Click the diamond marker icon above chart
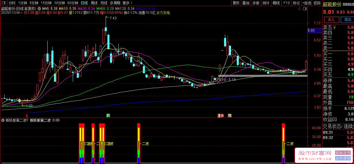 click(x=300, y=9)
